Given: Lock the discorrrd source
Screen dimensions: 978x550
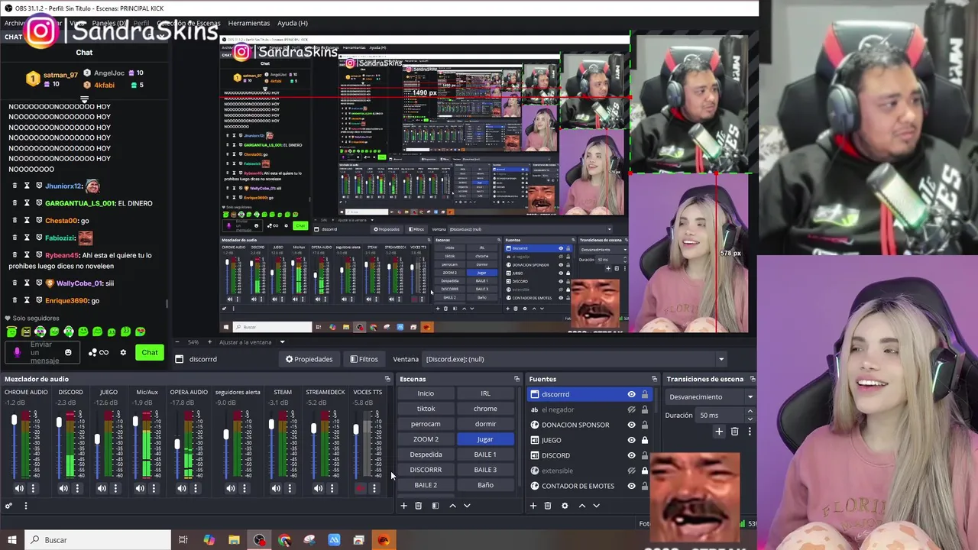Looking at the screenshot, I should [x=645, y=394].
